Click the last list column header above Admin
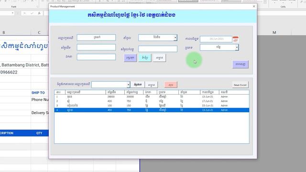The height and width of the screenshot is (172, 306). pyautogui.click(x=234, y=92)
